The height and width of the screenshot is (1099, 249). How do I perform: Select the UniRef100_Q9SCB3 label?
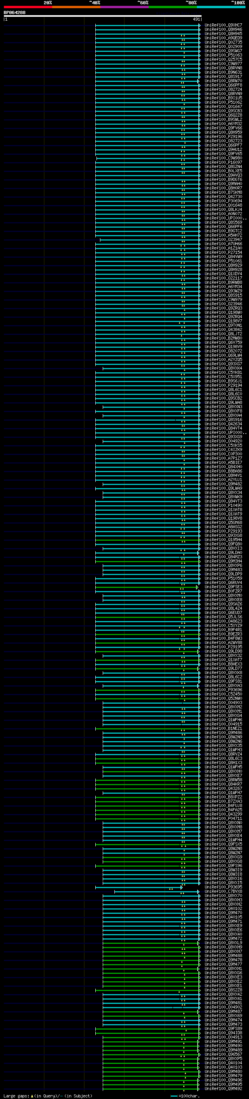coord(223,111)
